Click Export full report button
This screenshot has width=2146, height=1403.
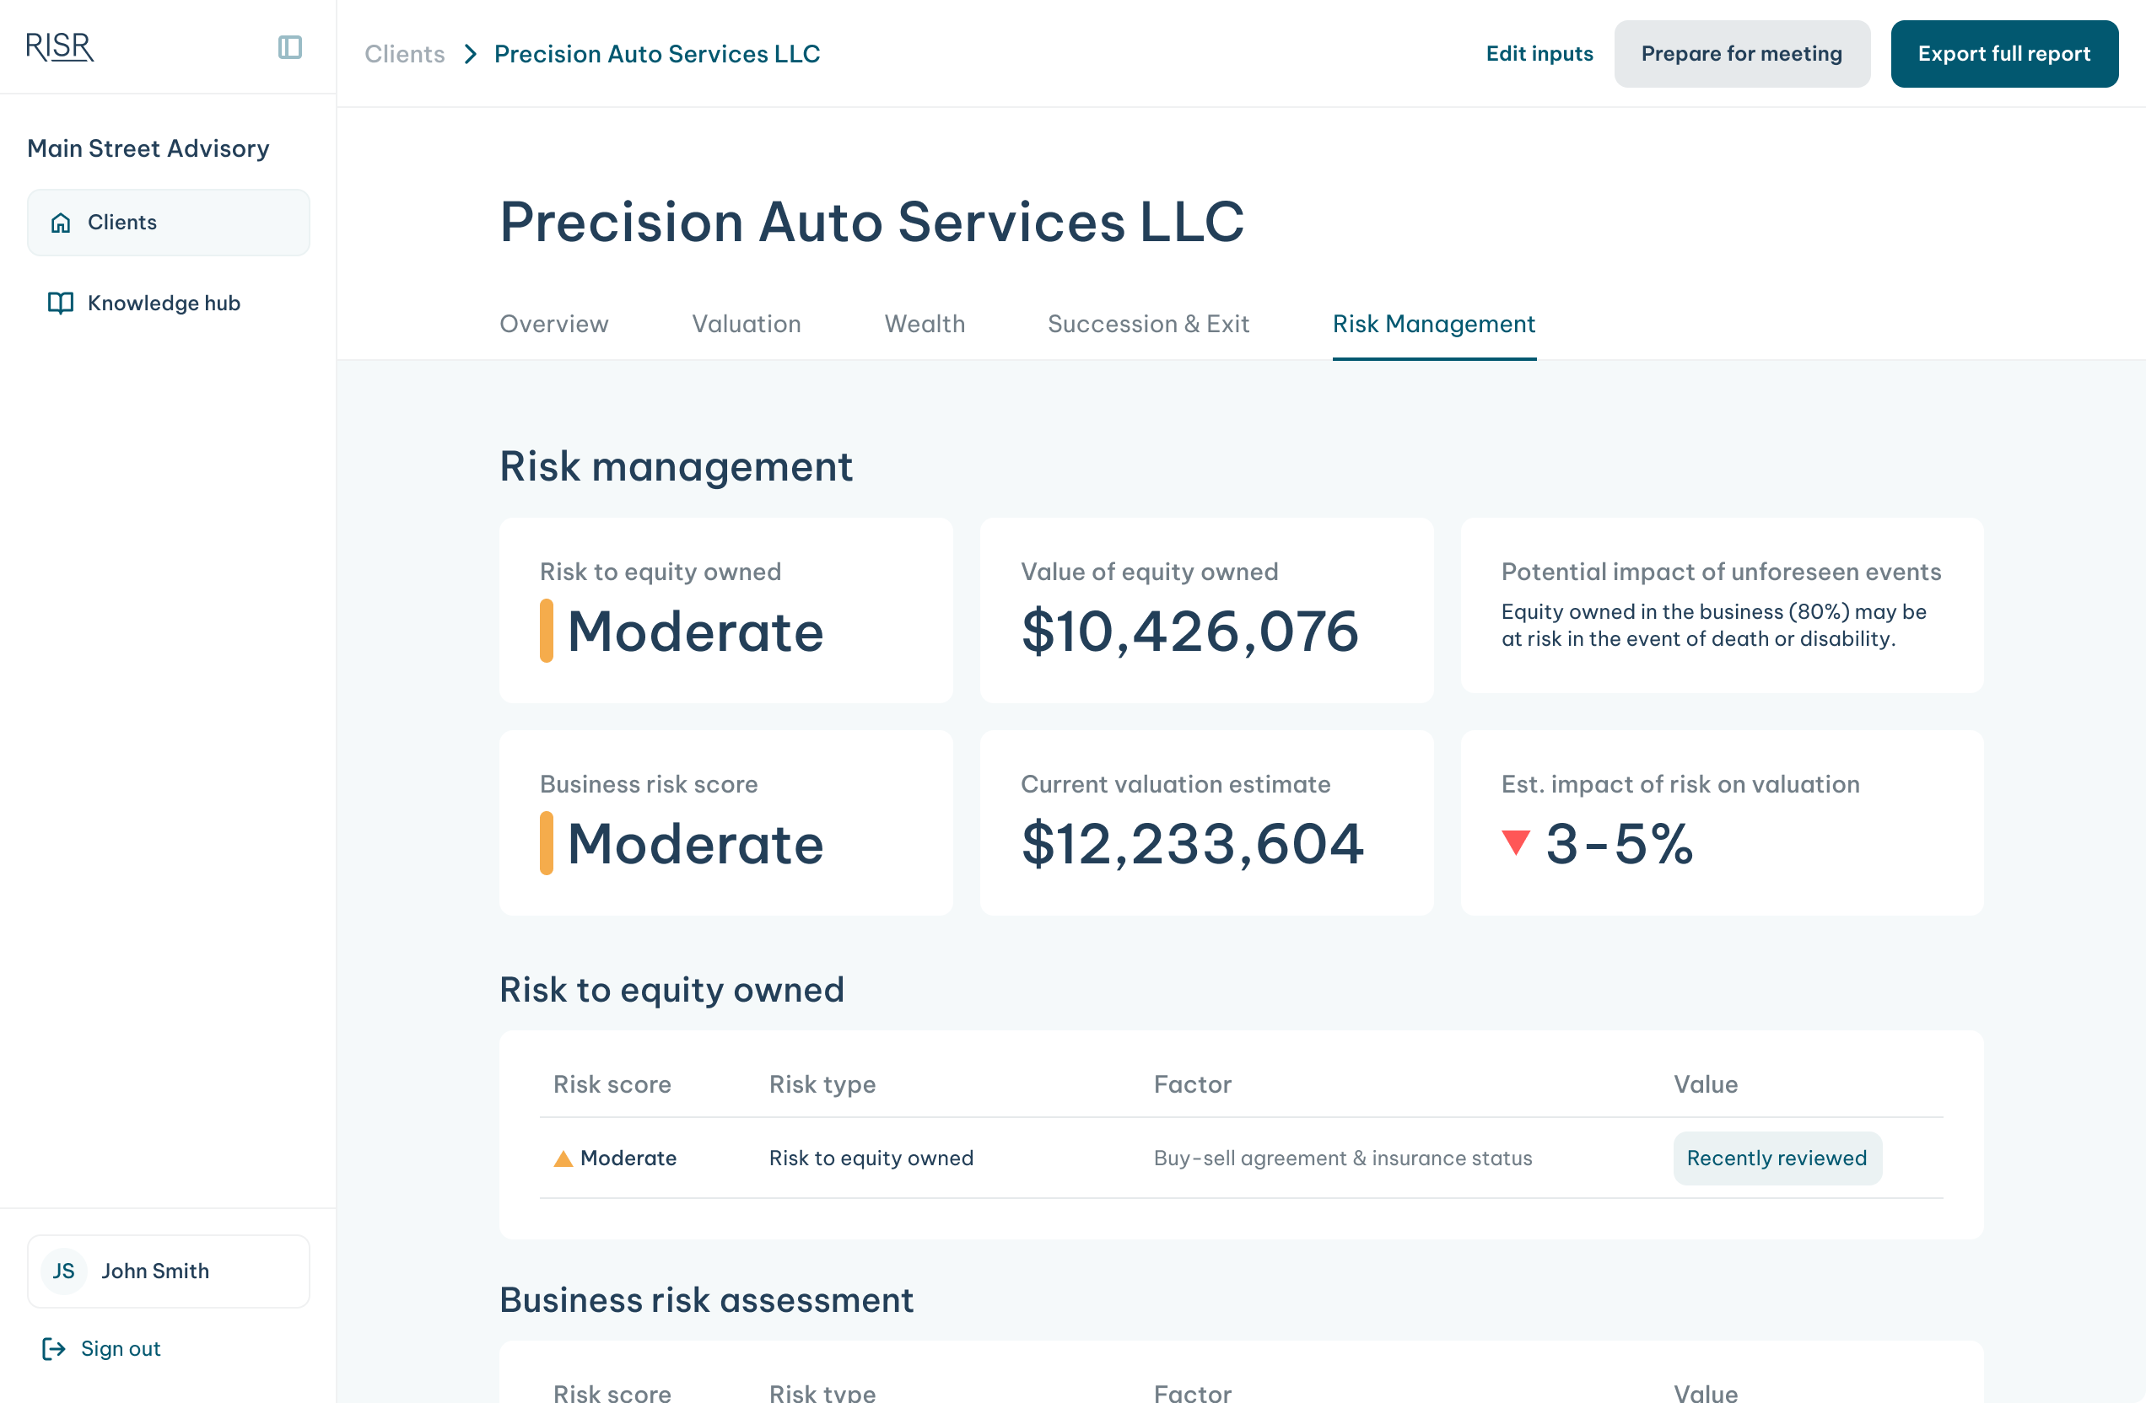[2003, 54]
